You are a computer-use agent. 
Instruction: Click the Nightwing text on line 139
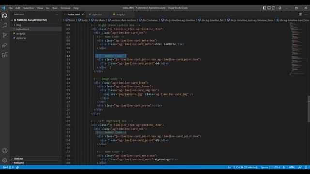tap(161, 159)
